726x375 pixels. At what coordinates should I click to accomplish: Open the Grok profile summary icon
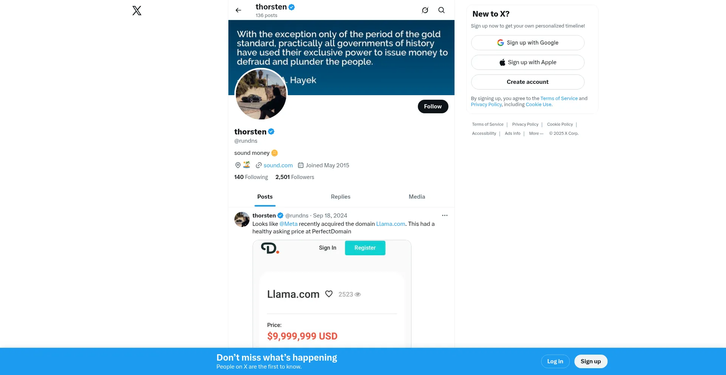[x=425, y=10]
